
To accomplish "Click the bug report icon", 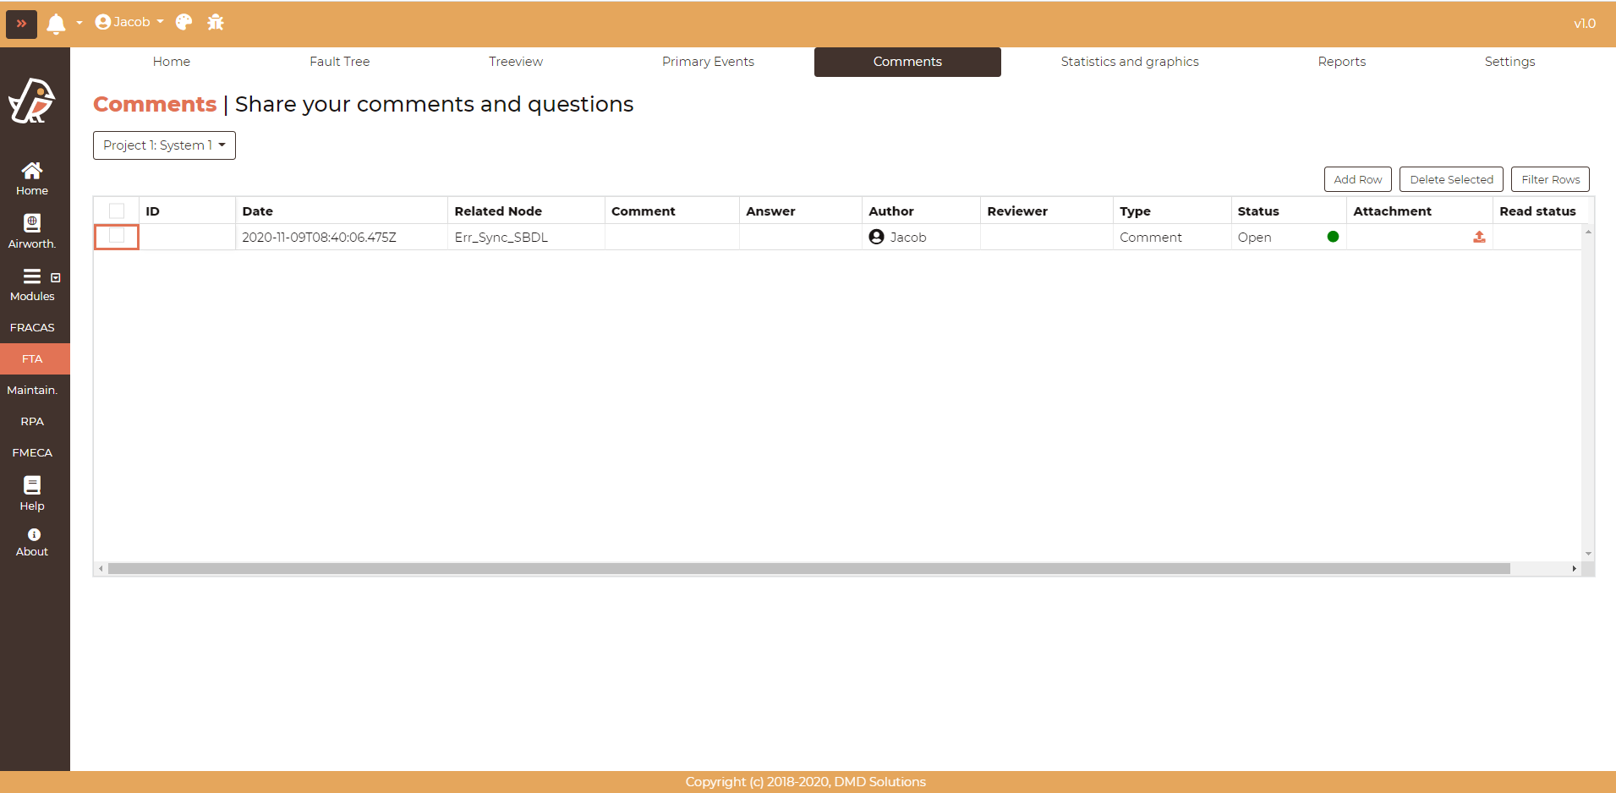I will [216, 22].
